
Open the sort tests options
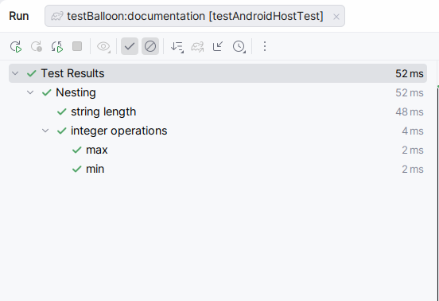pos(177,46)
